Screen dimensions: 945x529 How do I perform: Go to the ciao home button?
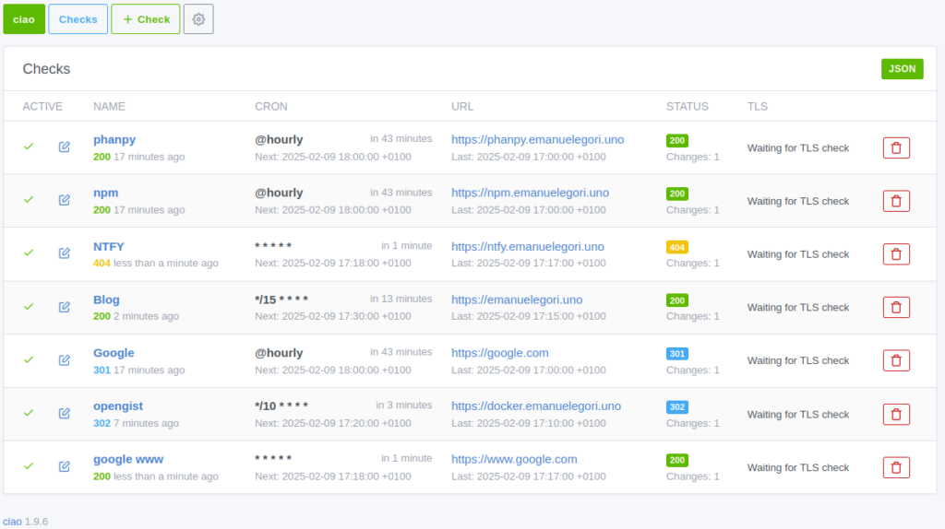click(x=24, y=19)
